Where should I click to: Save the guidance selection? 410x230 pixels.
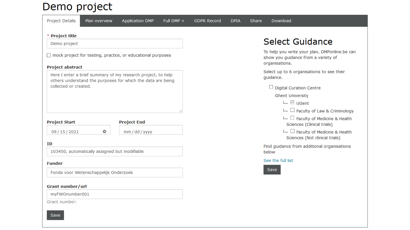272,170
